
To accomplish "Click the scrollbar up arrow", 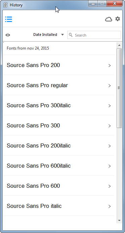I will pyautogui.click(x=119, y=45).
